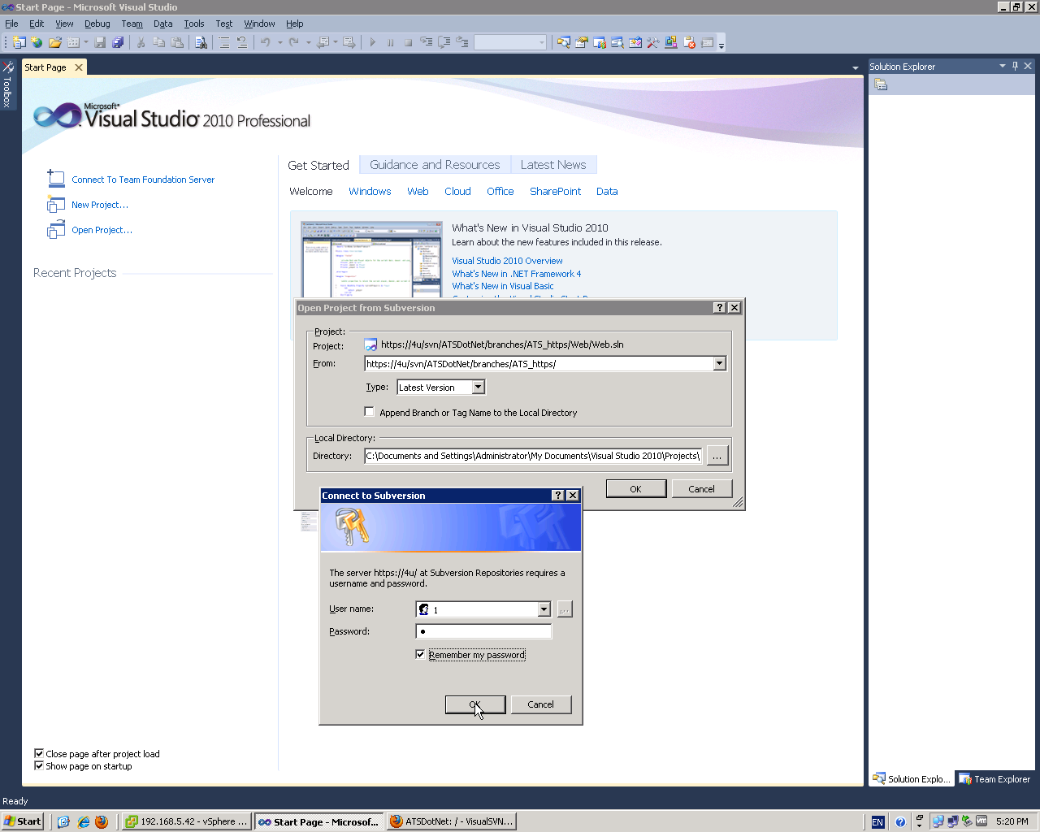Click the help question mark in Connect to Subversion
The image size is (1040, 832).
558,496
